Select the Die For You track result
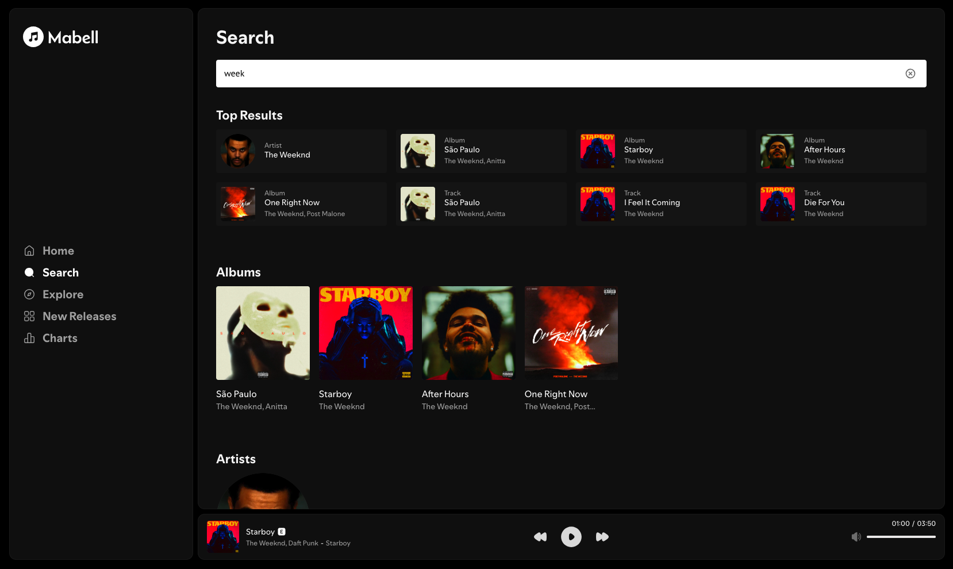This screenshot has height=569, width=953. tap(840, 203)
